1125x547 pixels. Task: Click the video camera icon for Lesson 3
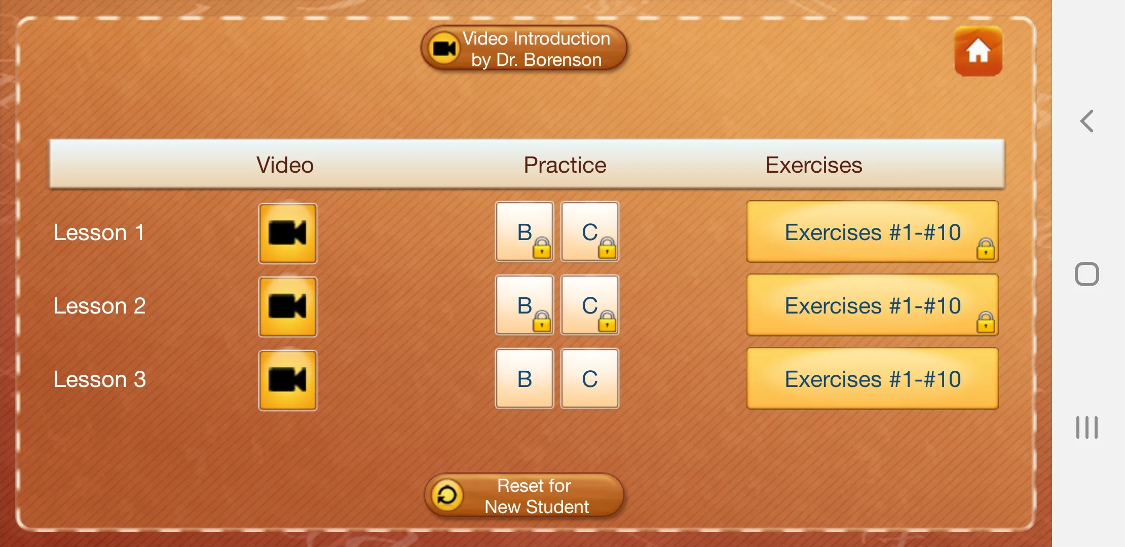[x=287, y=379]
